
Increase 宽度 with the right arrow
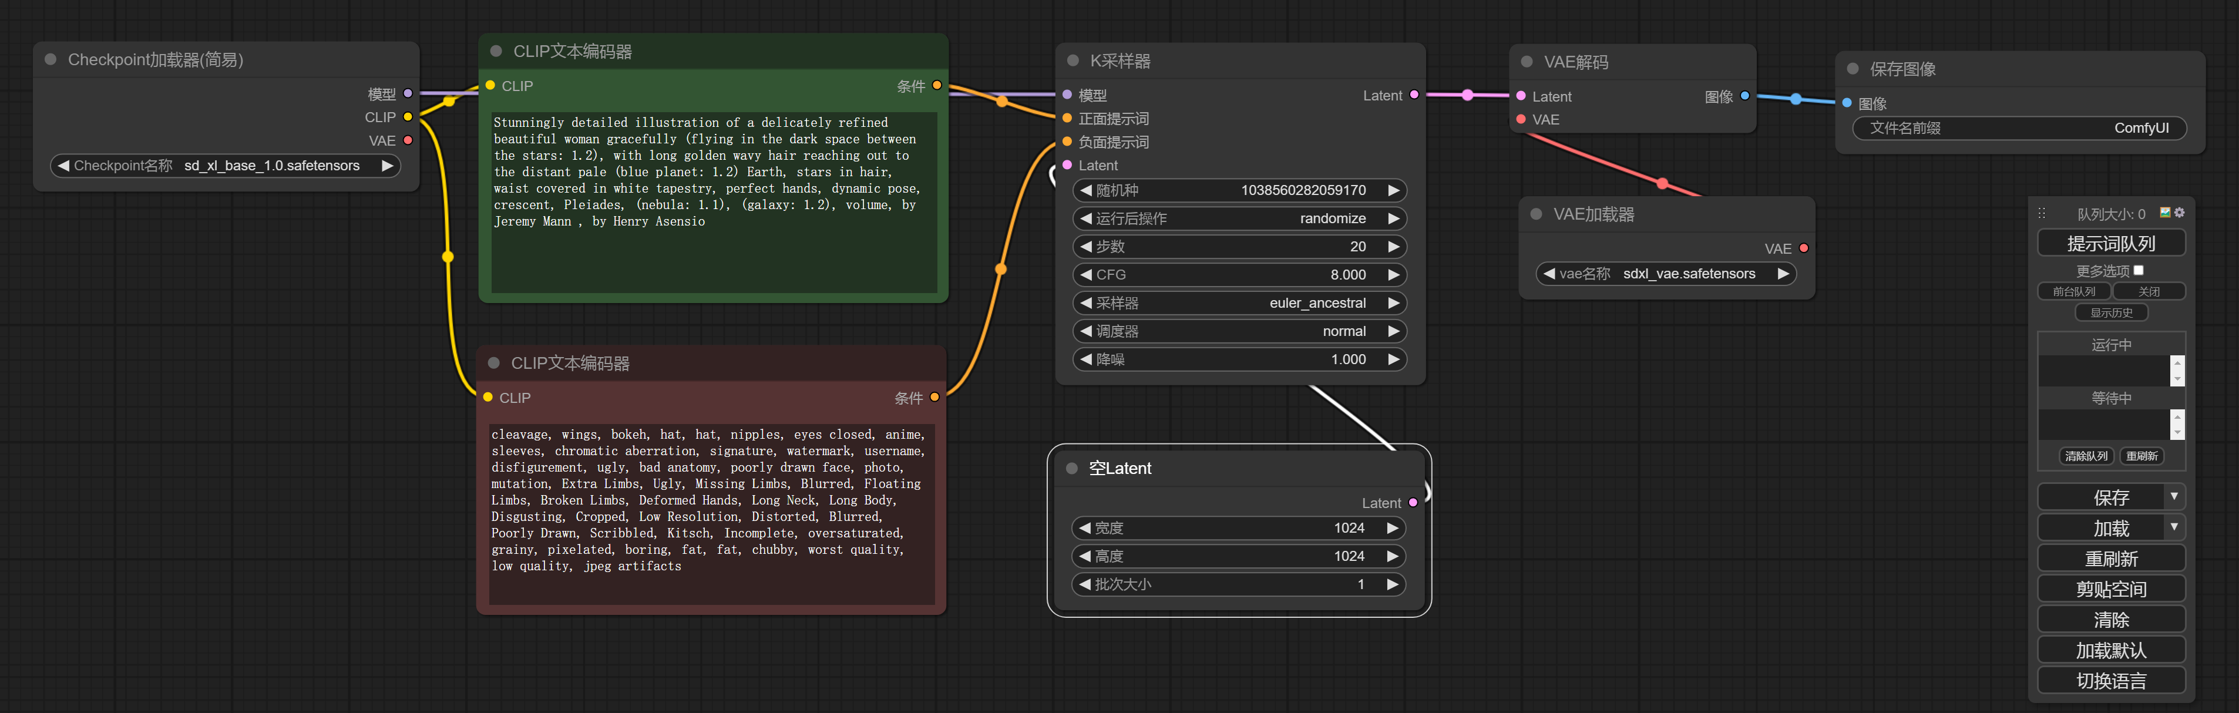[x=1391, y=528]
